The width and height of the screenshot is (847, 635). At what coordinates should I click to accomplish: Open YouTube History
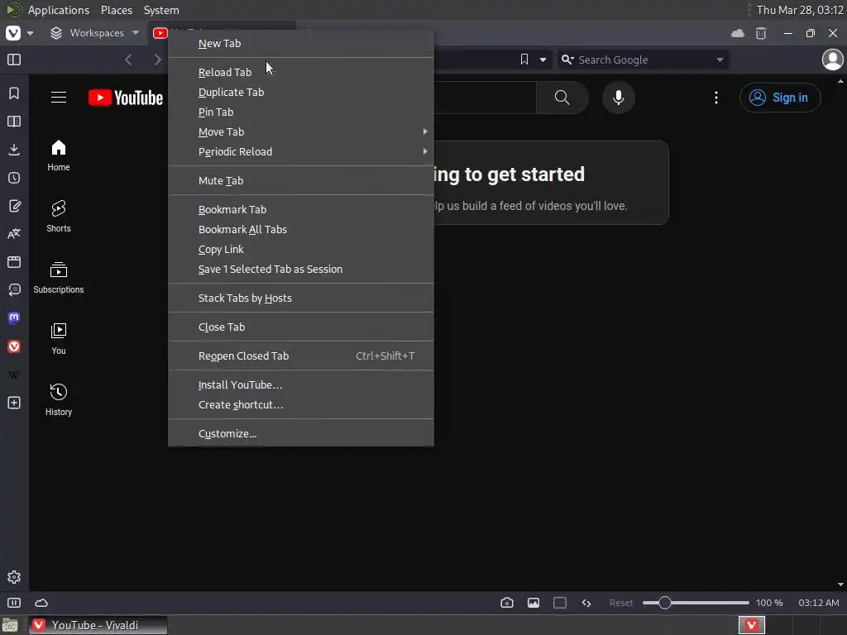coord(59,399)
